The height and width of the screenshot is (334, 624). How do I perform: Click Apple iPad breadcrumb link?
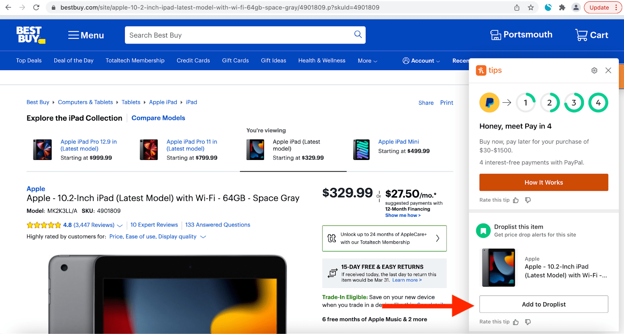[163, 102]
